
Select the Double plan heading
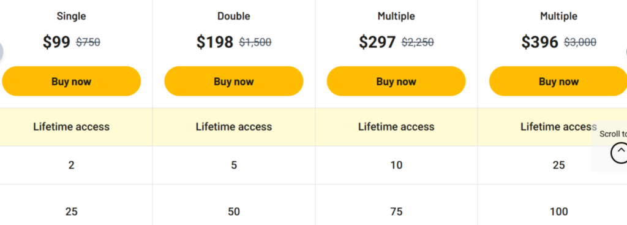[234, 16]
